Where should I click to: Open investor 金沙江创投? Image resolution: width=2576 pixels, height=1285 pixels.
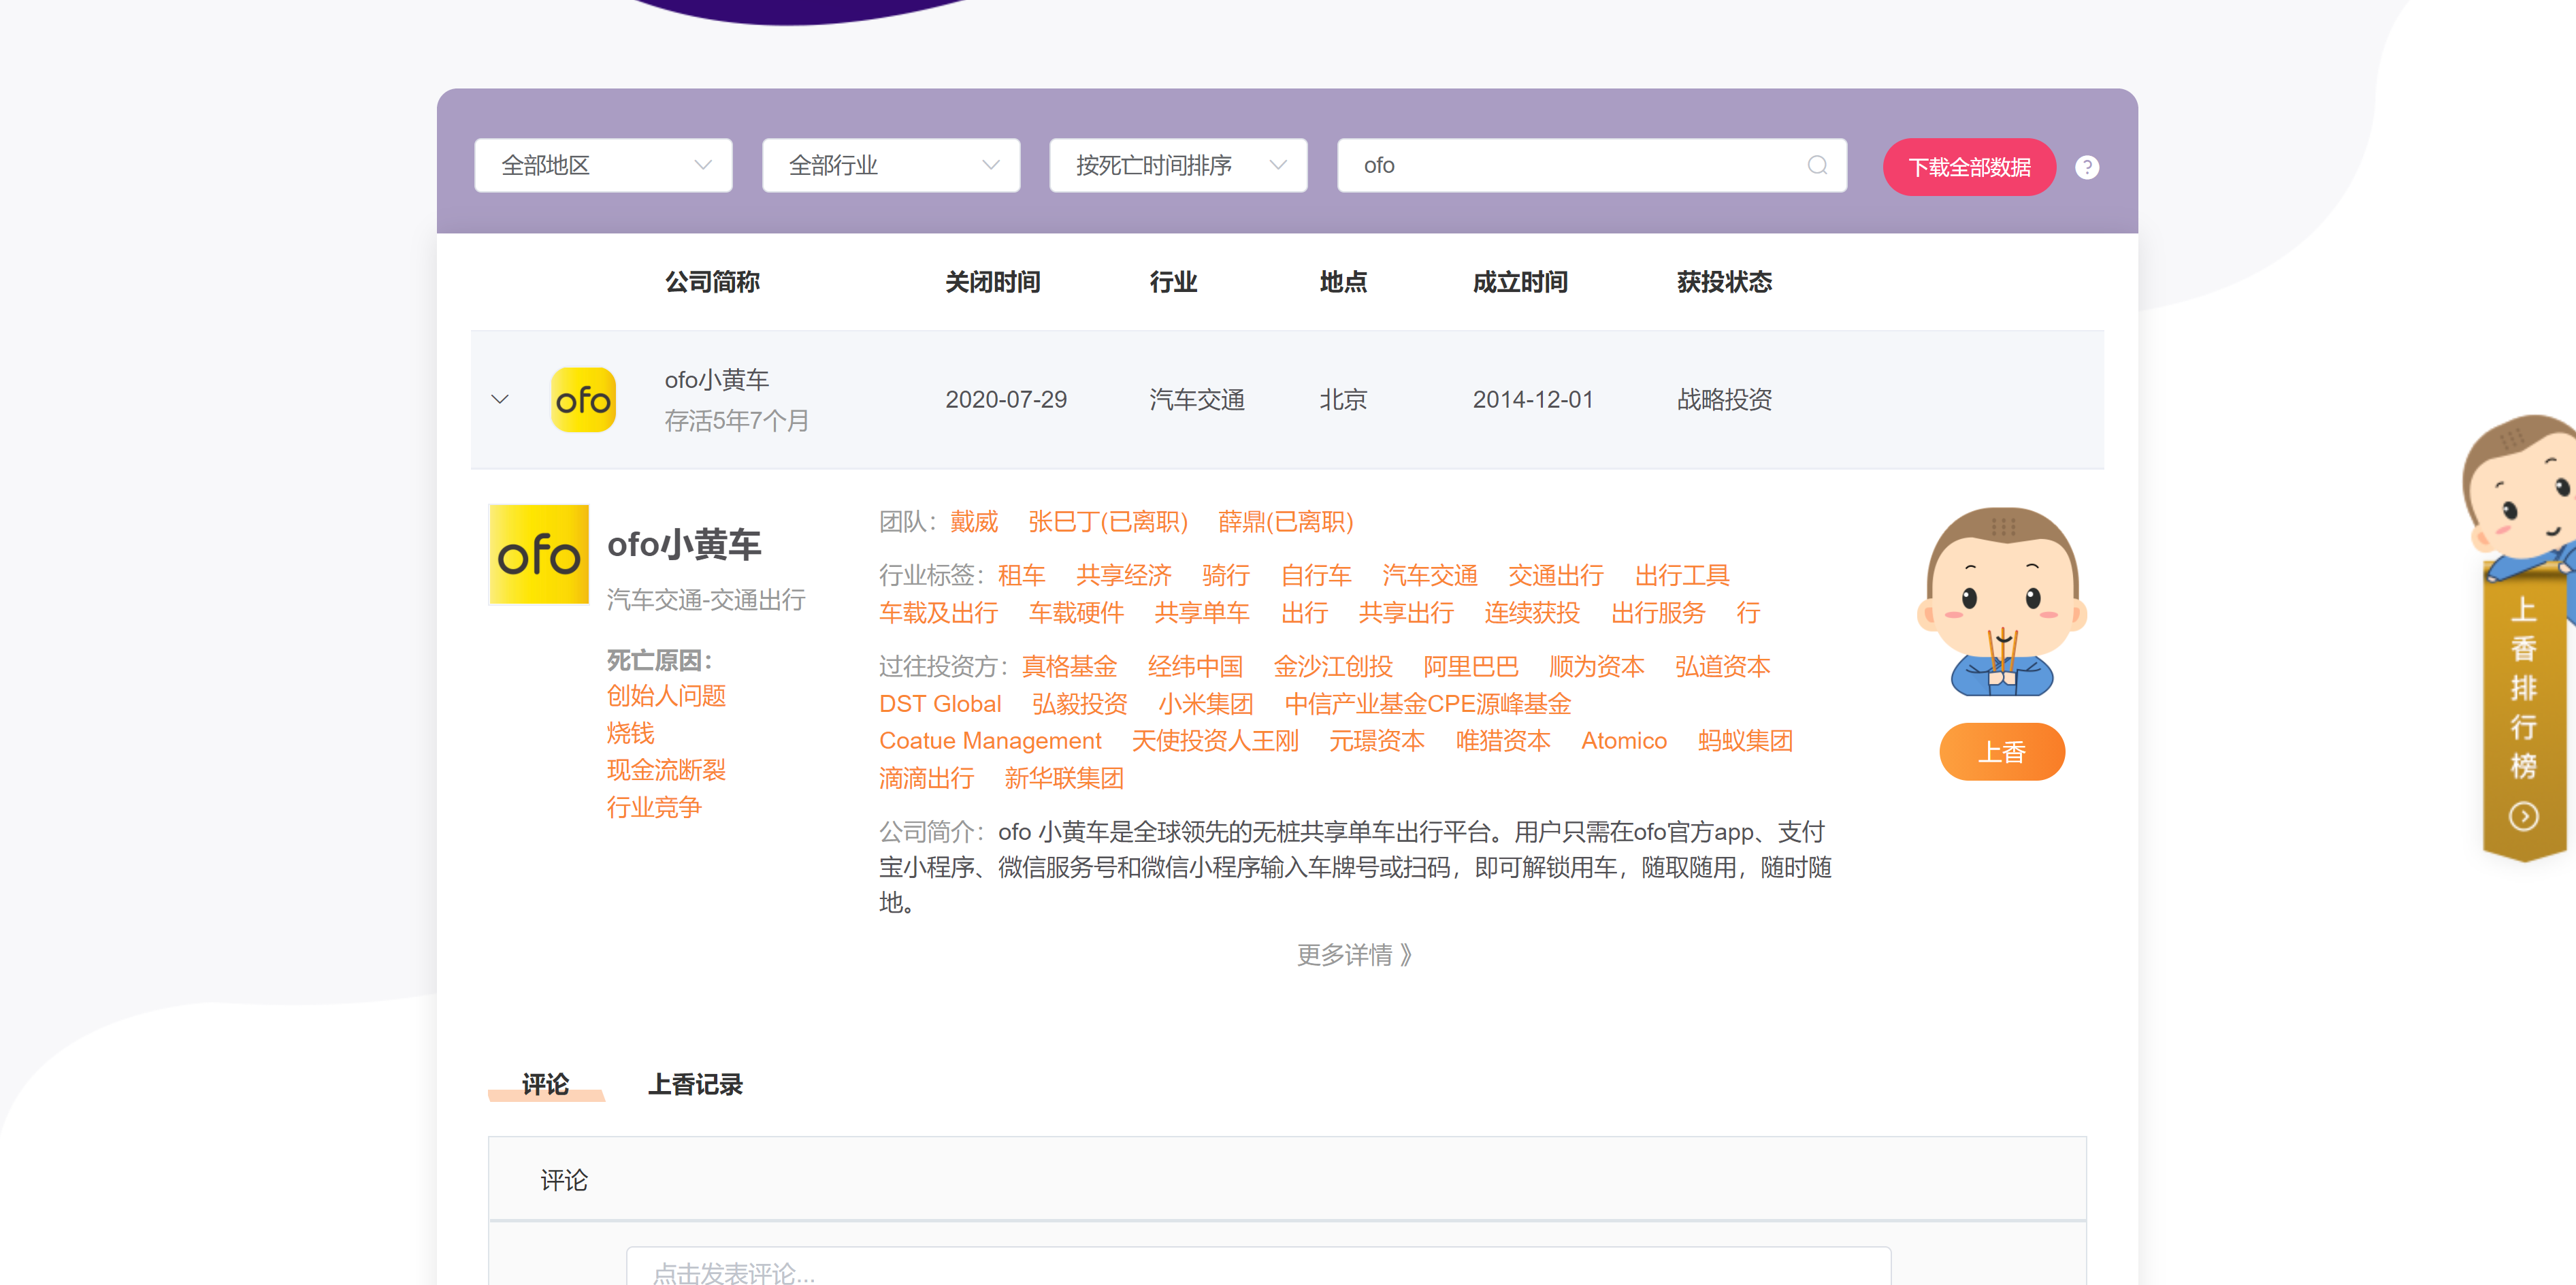[x=1333, y=667]
